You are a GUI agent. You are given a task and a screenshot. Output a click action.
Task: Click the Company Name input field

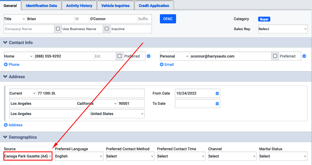pos(29,29)
